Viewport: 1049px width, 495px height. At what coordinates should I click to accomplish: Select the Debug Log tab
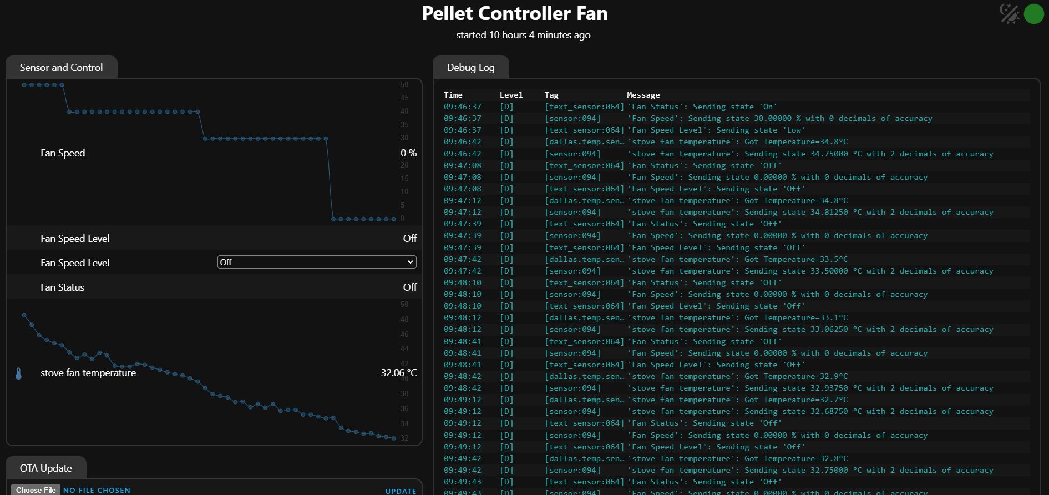click(x=471, y=67)
